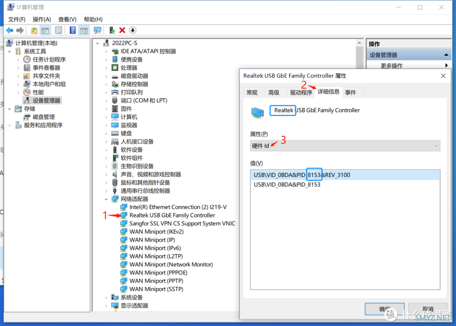The image size is (456, 326).
Task: Click the 鼠标和其他指针设备 mouse icon
Action: 115,182
